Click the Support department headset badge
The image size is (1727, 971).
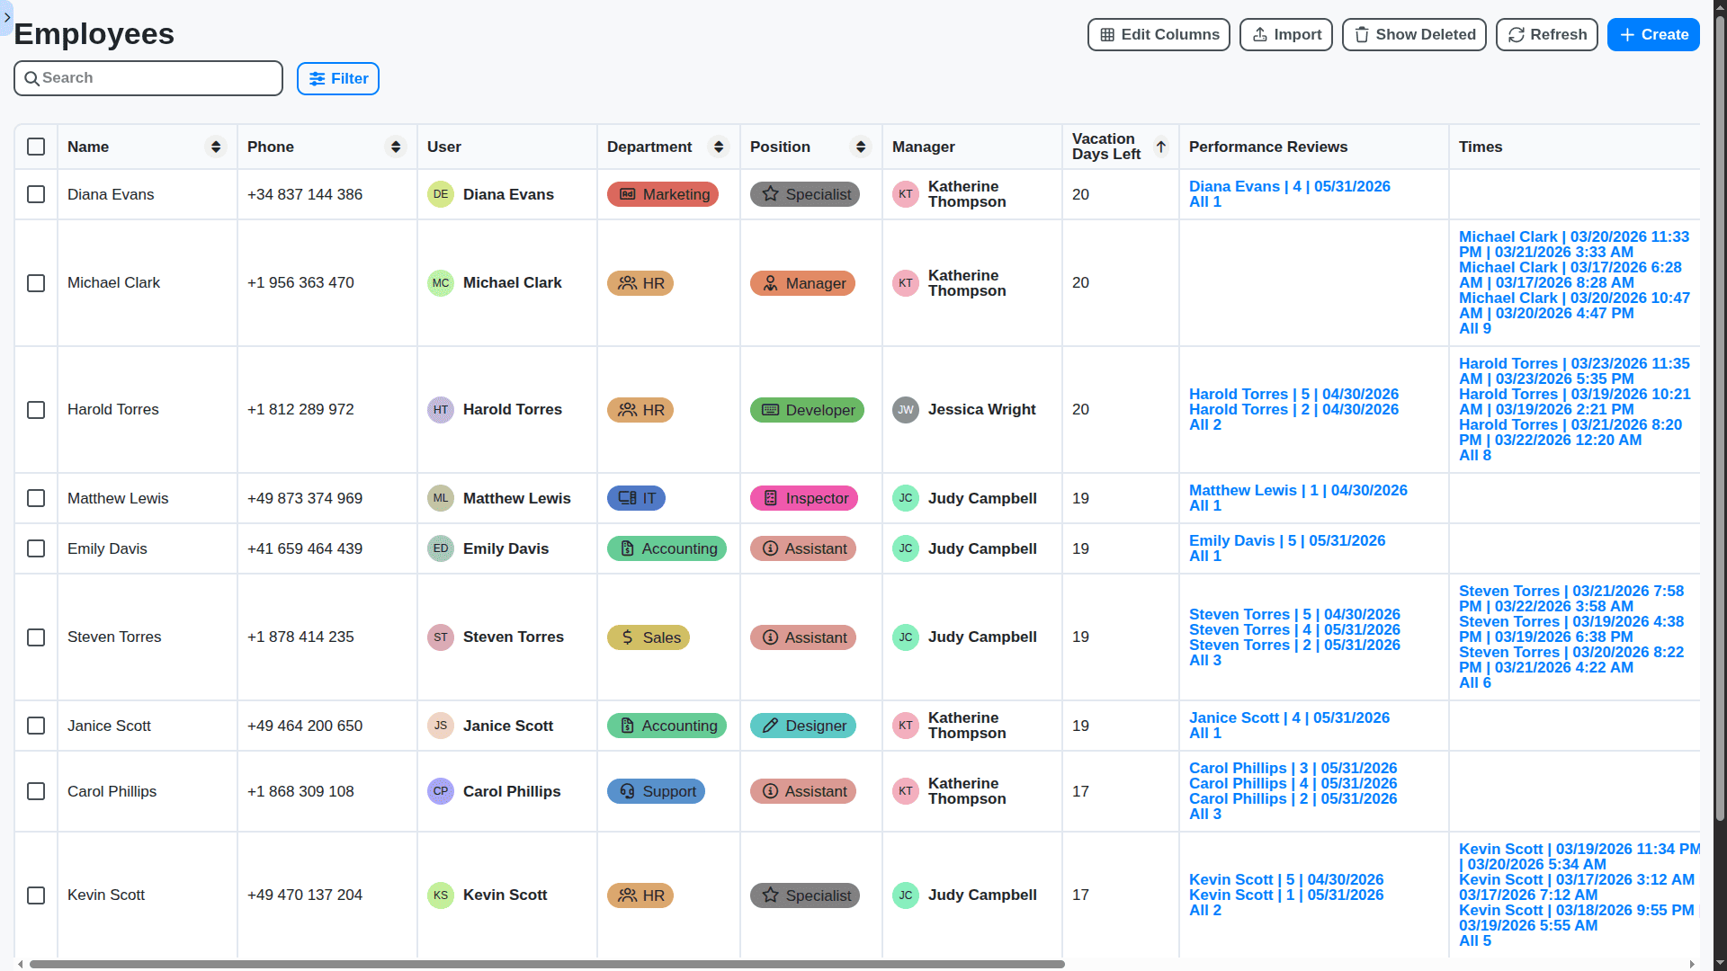click(x=656, y=791)
